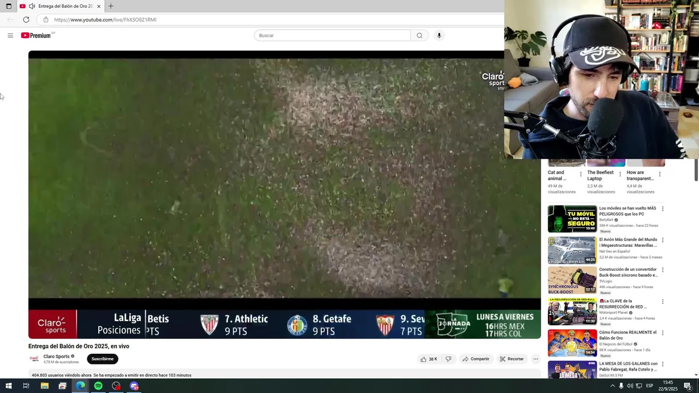Open options for The Beefiest Laptop video
This screenshot has height=393, width=699.
click(x=620, y=175)
